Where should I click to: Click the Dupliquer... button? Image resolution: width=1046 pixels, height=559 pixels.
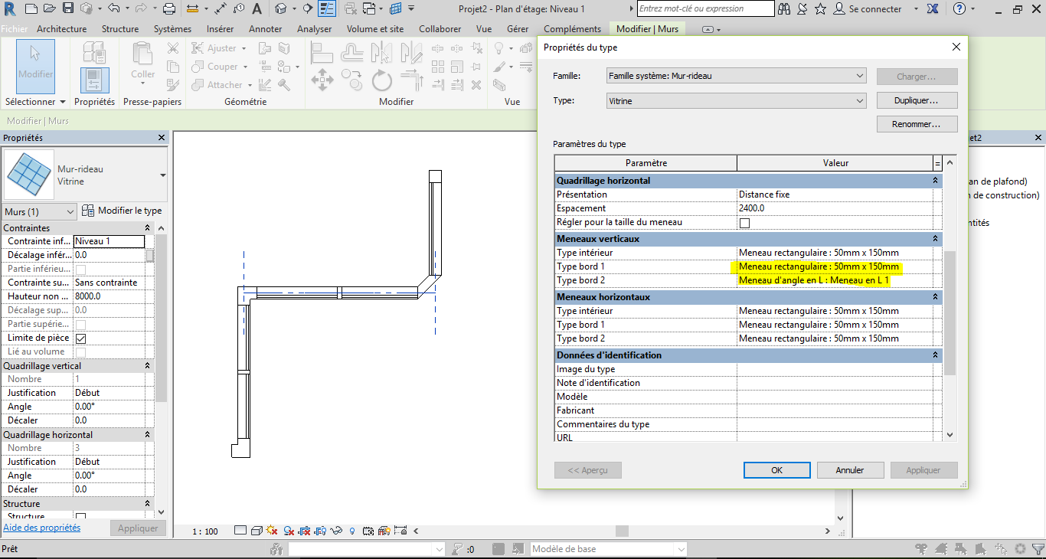click(917, 101)
